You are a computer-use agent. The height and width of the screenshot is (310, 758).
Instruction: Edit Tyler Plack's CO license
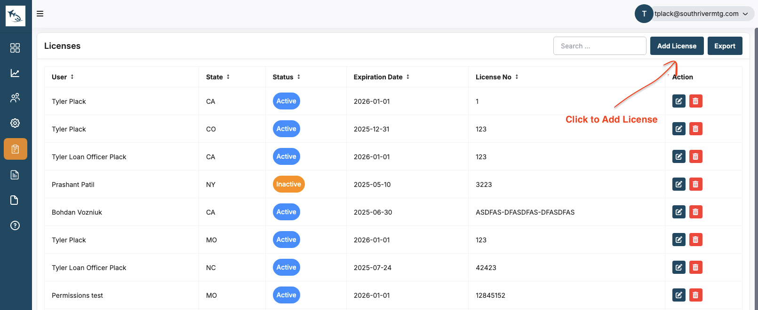click(678, 129)
